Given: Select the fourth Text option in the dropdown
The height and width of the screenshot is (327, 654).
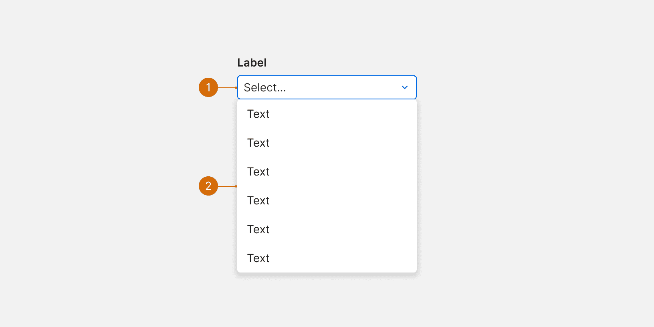Looking at the screenshot, I should pyautogui.click(x=258, y=201).
